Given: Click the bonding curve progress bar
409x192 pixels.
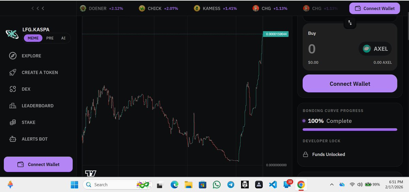Looking at the screenshot, I should click(x=350, y=130).
